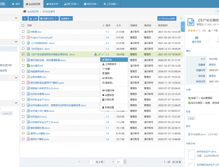
Task: Open the 企业知识库 breadcrumb link
Action: (x=33, y=11)
